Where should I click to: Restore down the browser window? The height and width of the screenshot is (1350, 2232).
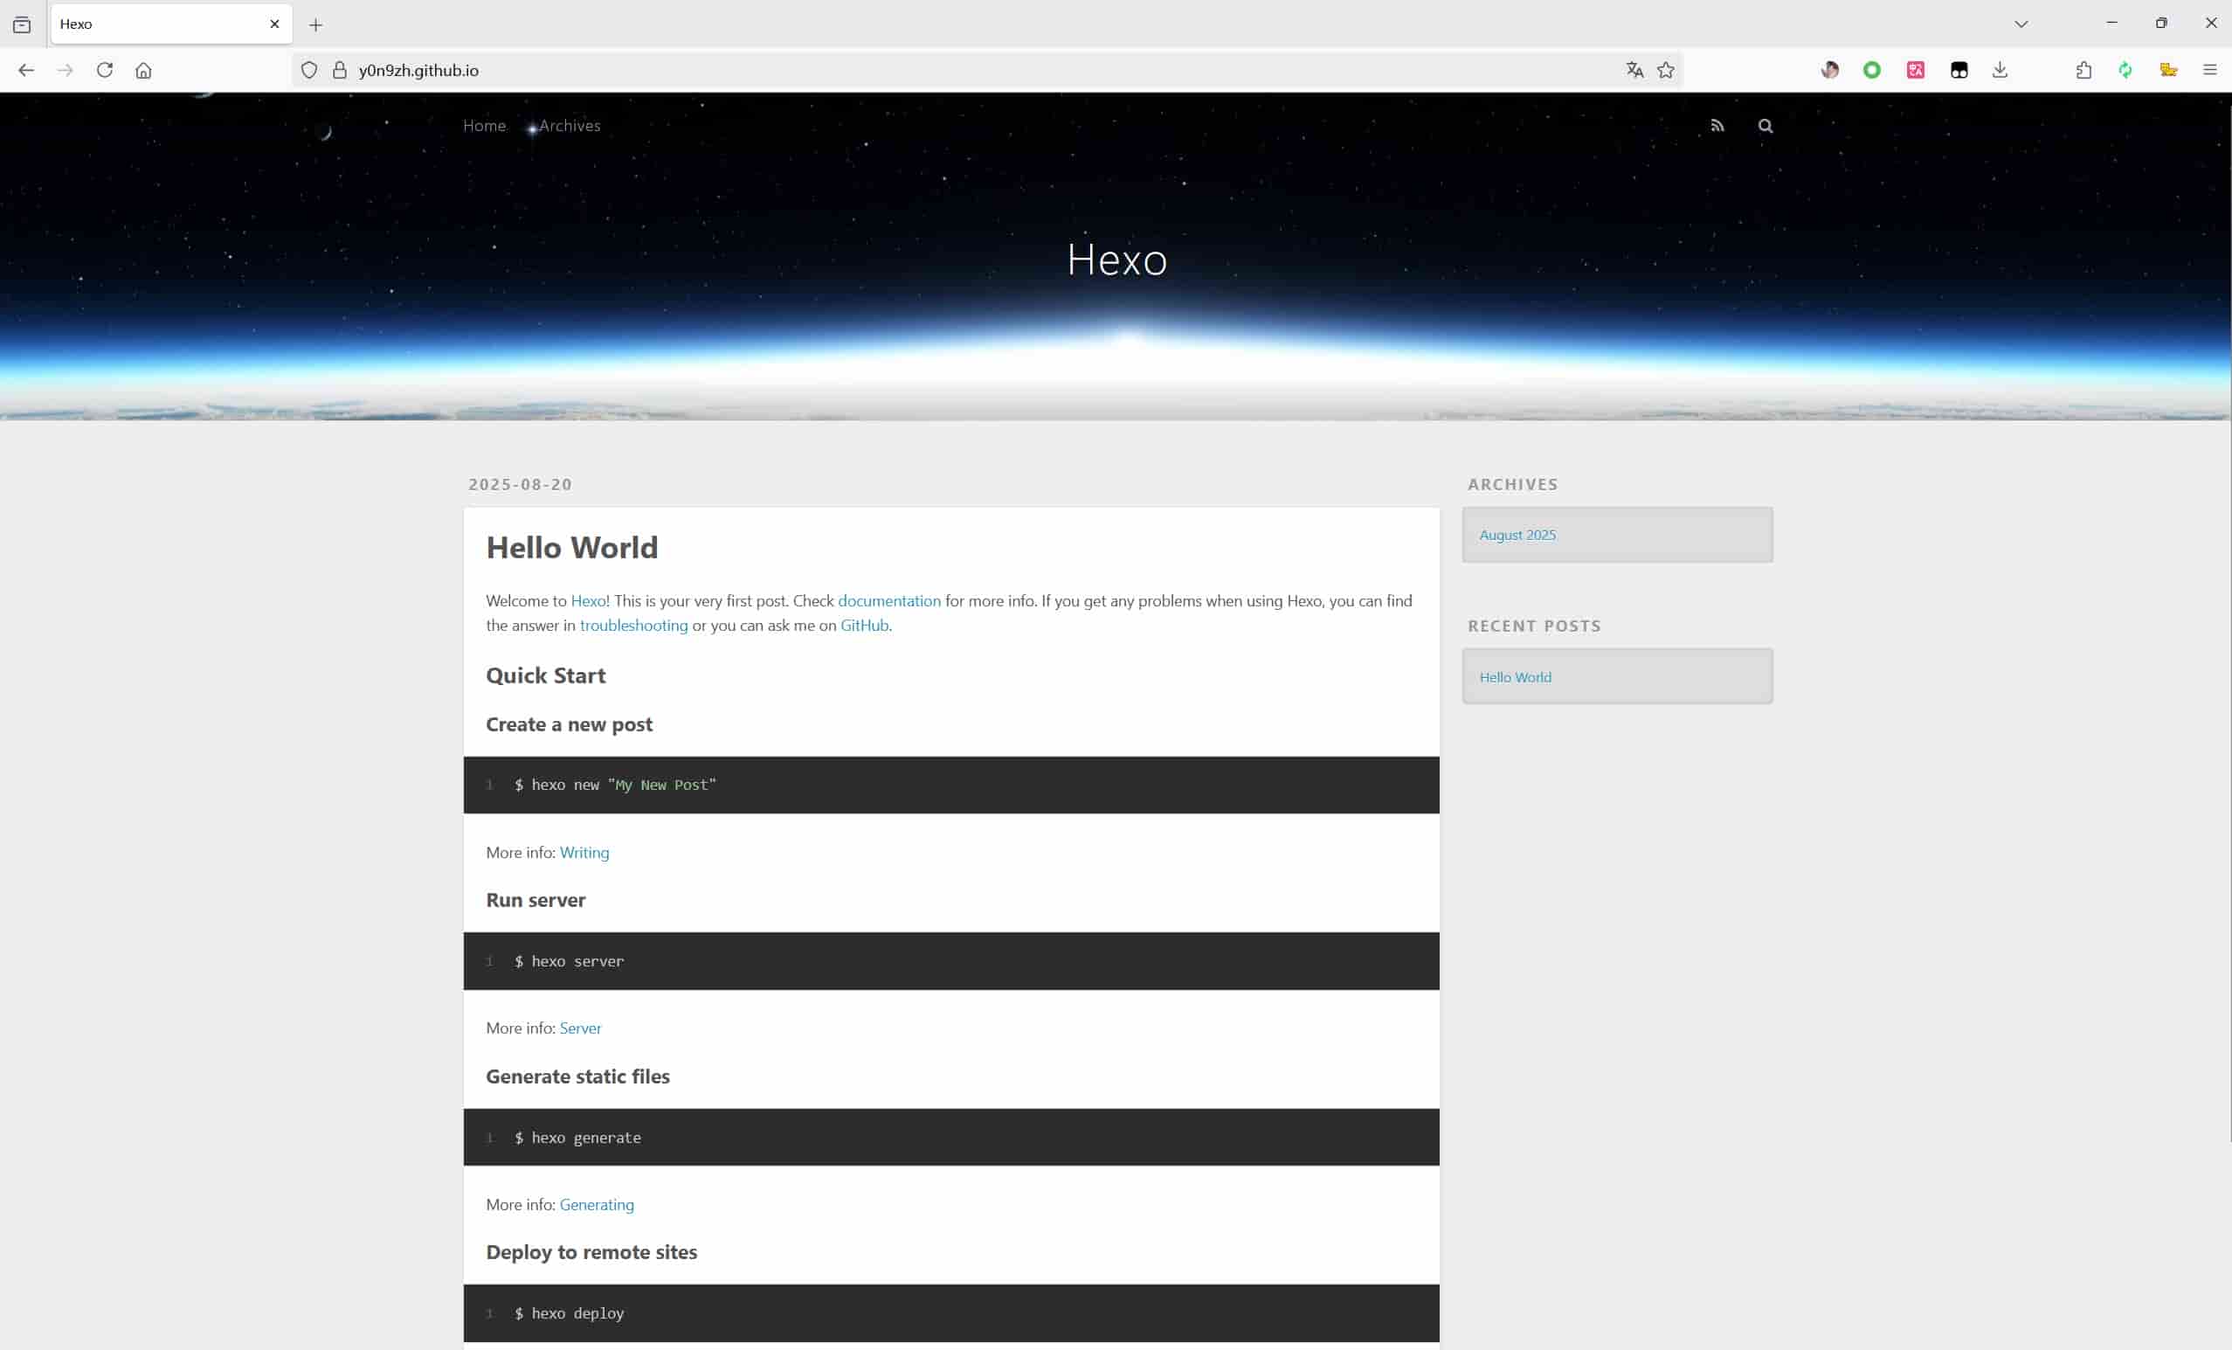click(2161, 24)
